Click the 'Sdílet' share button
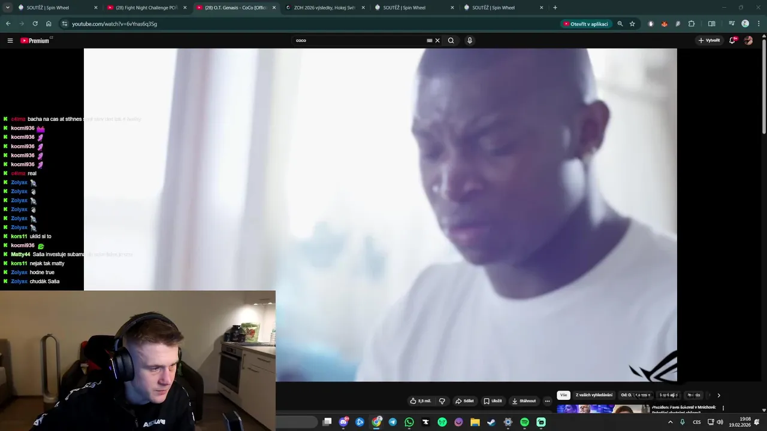The image size is (767, 431). (464, 401)
